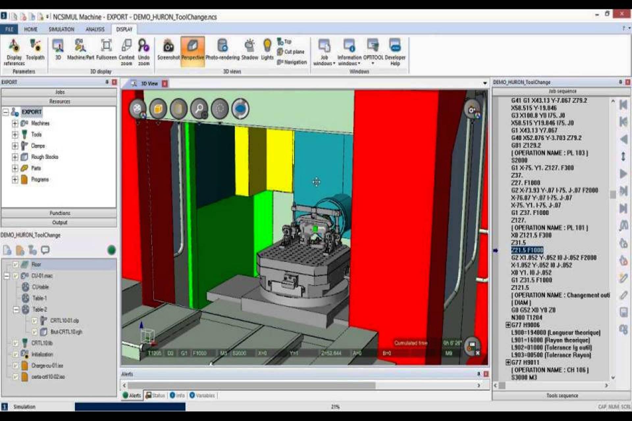The image size is (632, 421).
Task: Open the FILE menu
Action: 9,29
